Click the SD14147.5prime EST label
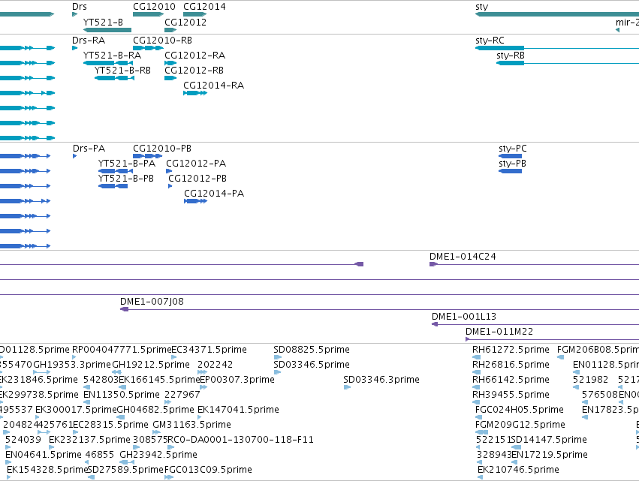 [549, 440]
